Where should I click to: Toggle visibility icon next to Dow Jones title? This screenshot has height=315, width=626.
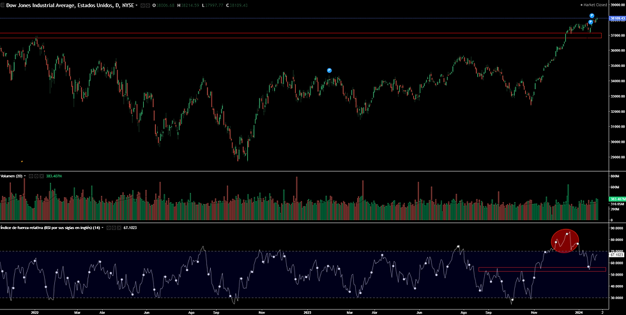pyautogui.click(x=142, y=6)
